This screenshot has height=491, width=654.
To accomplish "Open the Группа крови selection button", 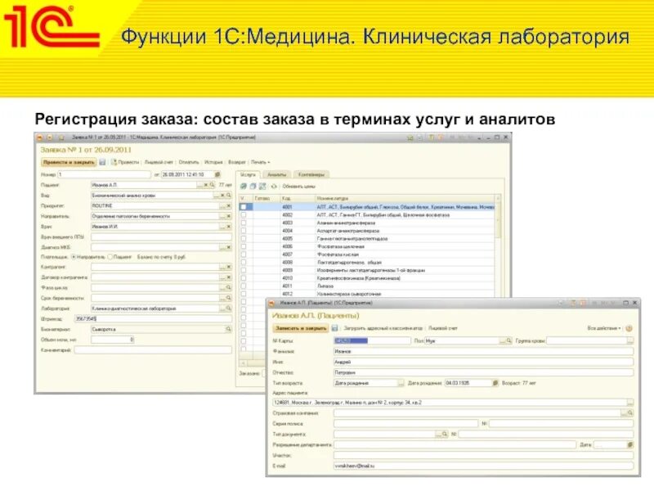I will pos(630,340).
